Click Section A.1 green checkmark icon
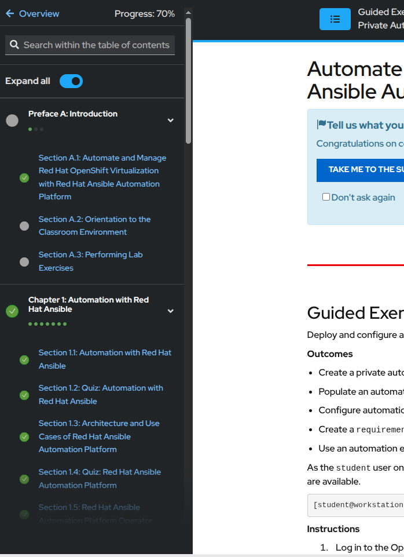The image size is (404, 557). click(24, 178)
